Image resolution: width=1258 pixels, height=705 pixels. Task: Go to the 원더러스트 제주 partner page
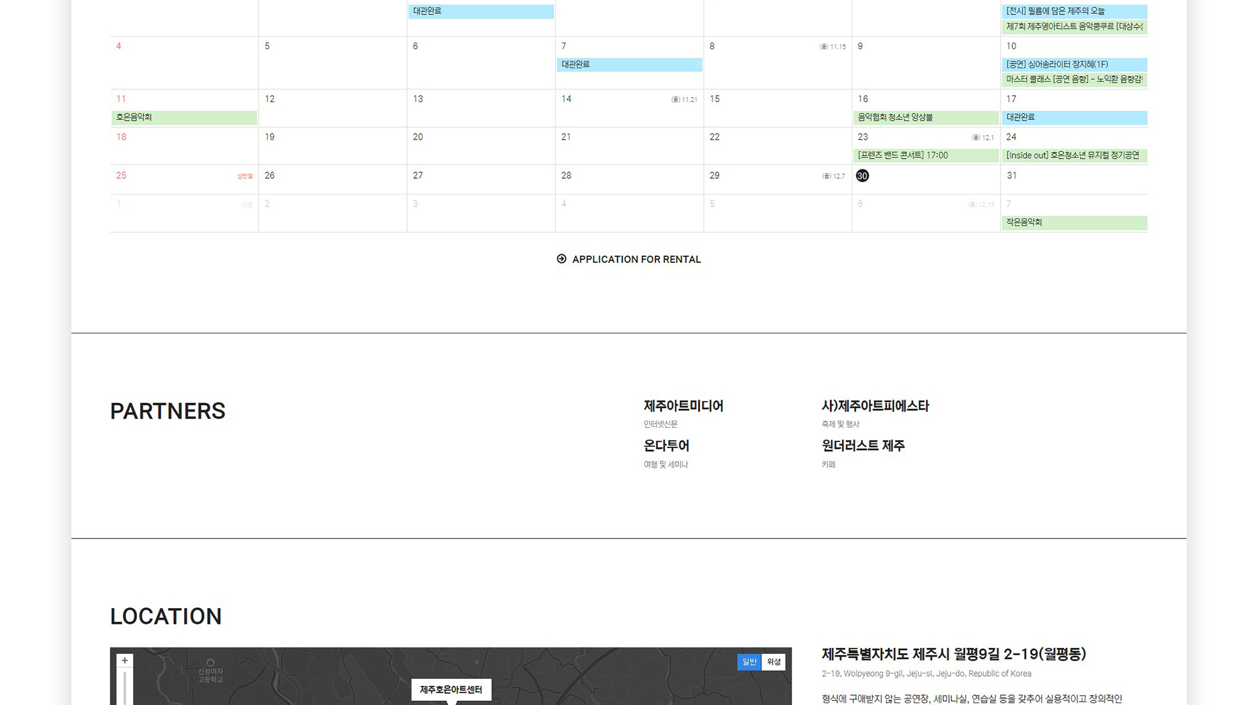863,446
